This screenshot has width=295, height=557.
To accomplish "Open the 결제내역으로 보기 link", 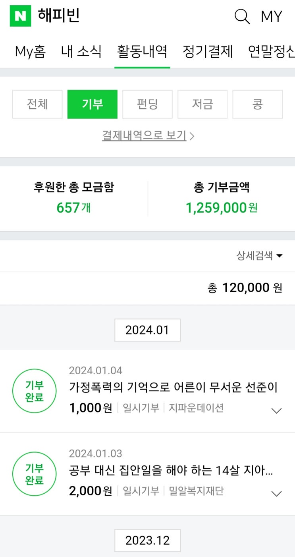I will click(148, 136).
